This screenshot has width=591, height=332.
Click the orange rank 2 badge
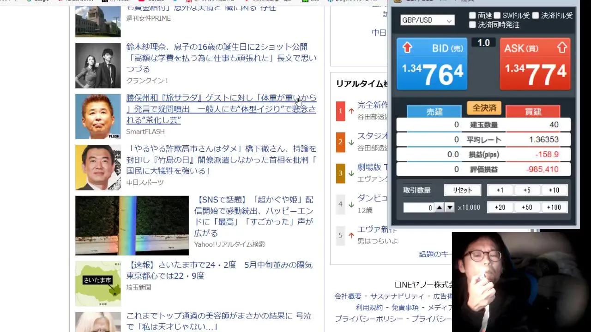[341, 142]
